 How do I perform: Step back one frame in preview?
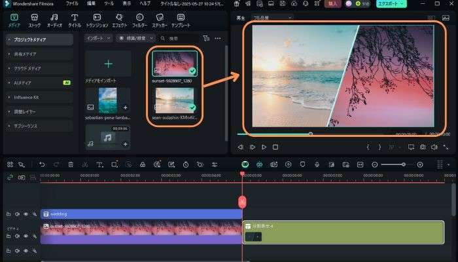coord(240,147)
